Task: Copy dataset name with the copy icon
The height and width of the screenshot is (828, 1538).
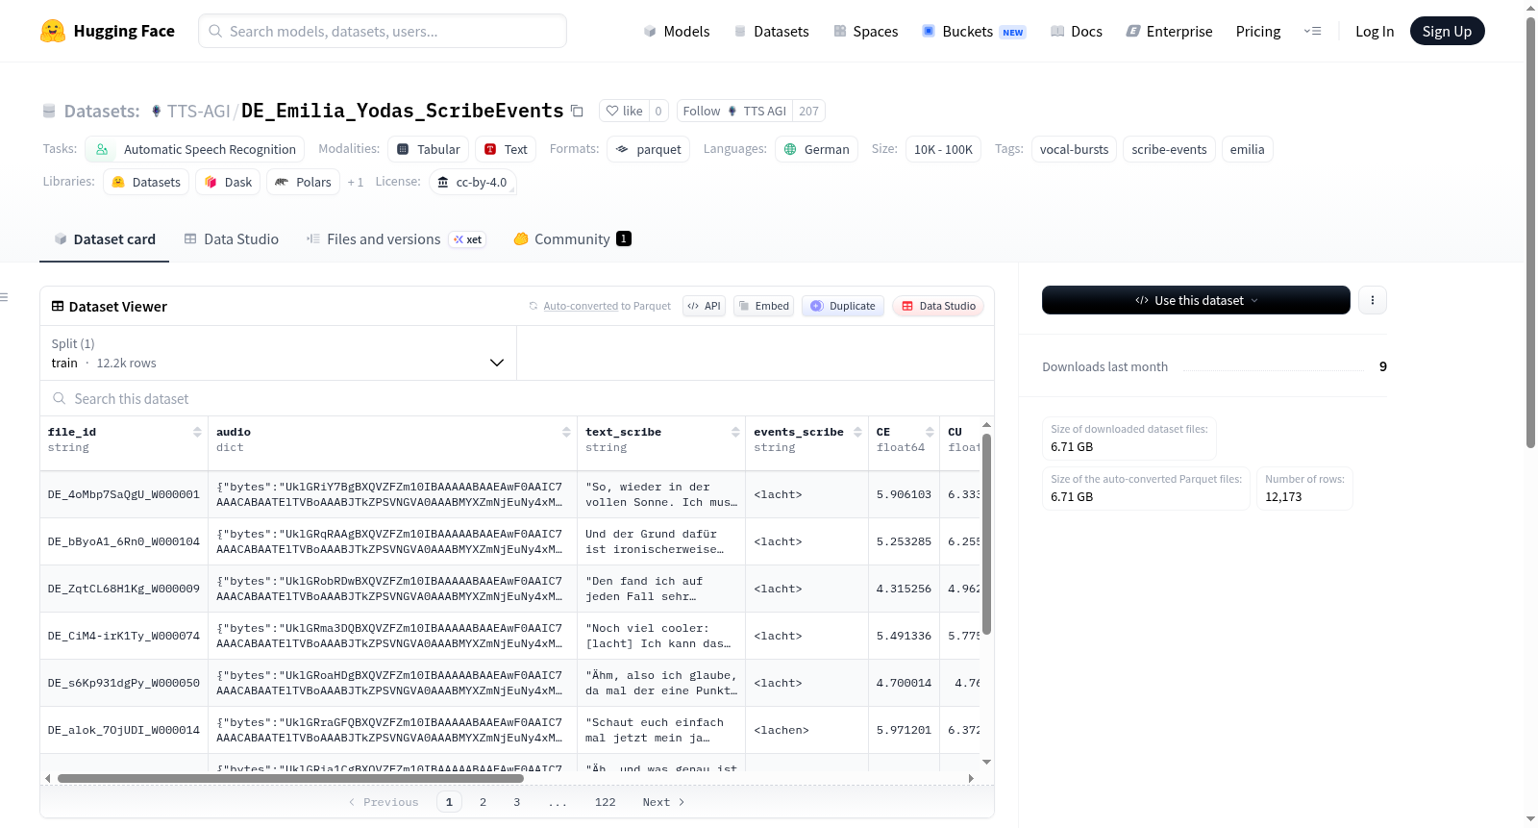Action: 577,111
